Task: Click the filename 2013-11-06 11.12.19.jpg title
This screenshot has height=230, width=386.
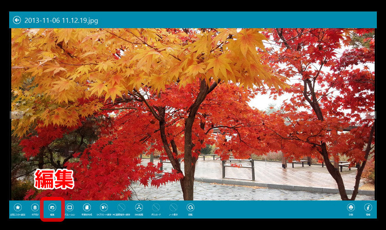Action: pos(61,20)
